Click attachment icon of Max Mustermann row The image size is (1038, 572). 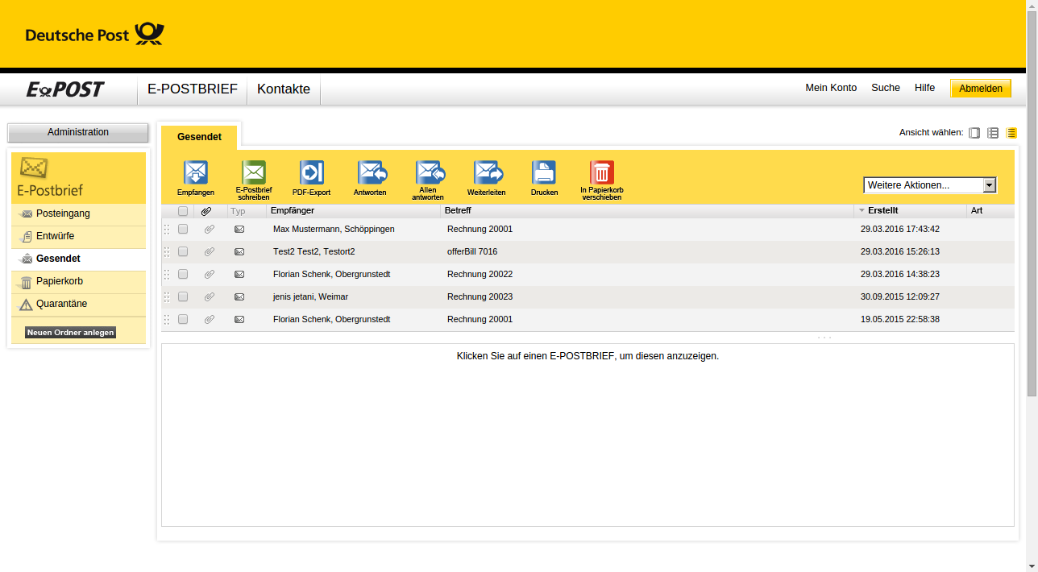pos(210,229)
